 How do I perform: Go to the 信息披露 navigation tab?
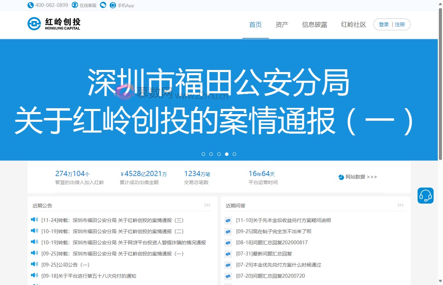(x=314, y=25)
